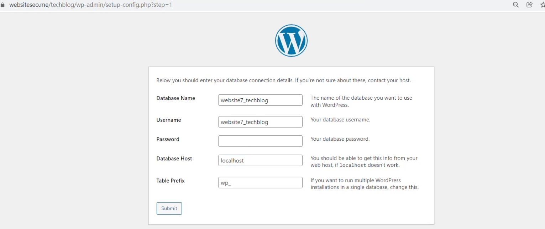Click the padlock site info icon

pos(3,5)
